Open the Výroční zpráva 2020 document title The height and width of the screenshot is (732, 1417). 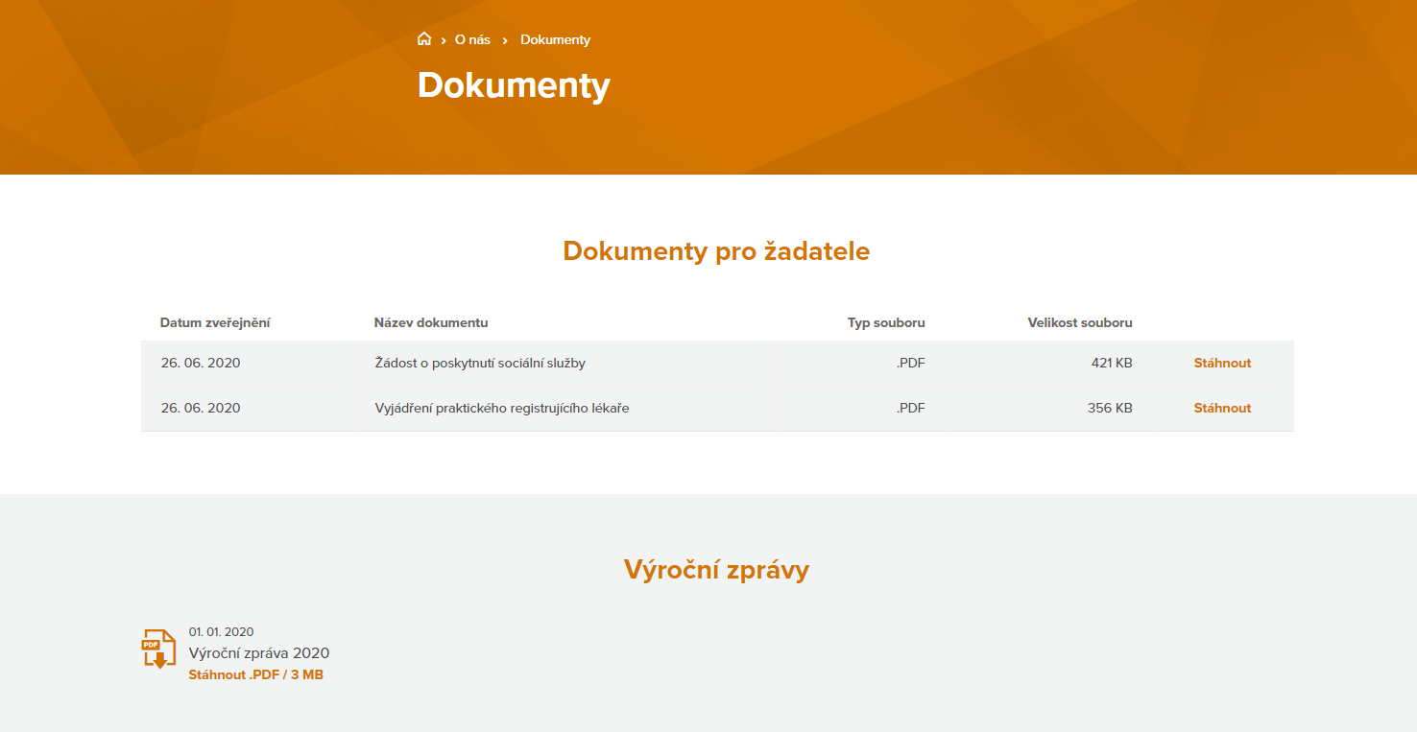point(258,652)
